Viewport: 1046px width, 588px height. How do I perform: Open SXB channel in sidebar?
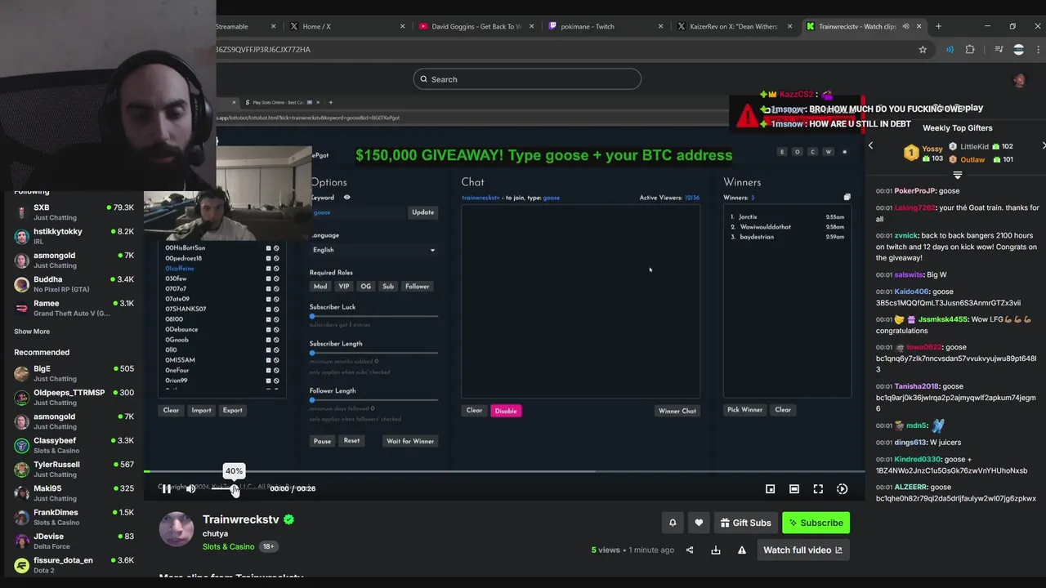(x=74, y=212)
